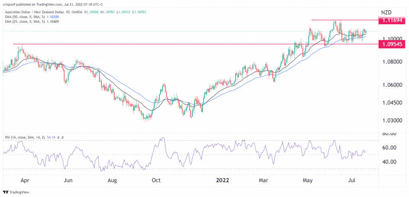409x197 pixels.
Task: Click the 1.06000 price axis label
Action: coord(393,85)
